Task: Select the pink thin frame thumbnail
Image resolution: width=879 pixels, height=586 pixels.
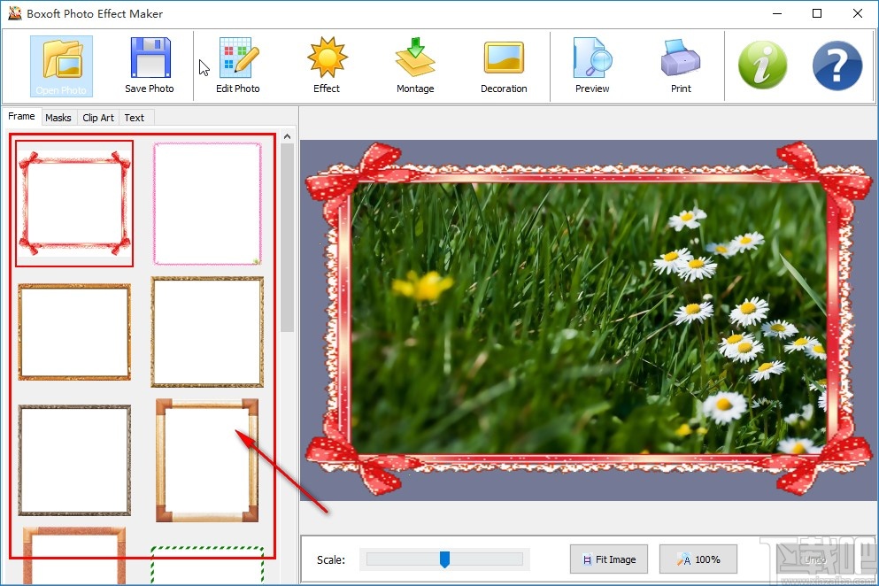Action: point(207,203)
